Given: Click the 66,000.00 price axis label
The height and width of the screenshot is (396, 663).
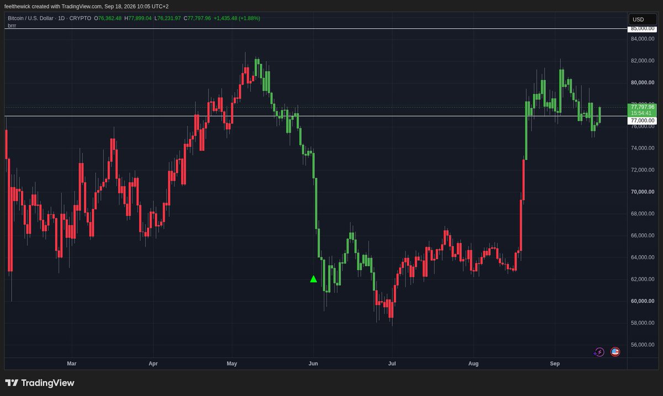Looking at the screenshot, I should [x=643, y=236].
